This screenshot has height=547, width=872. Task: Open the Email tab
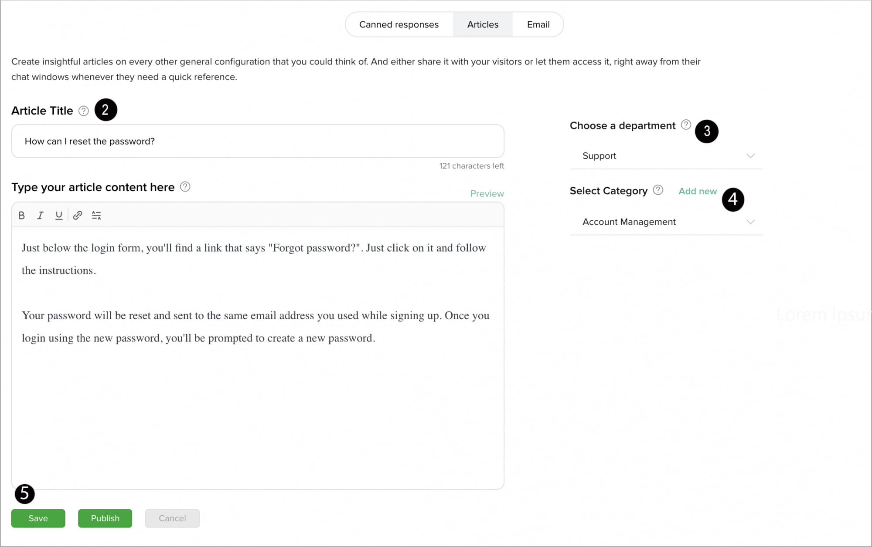538,25
